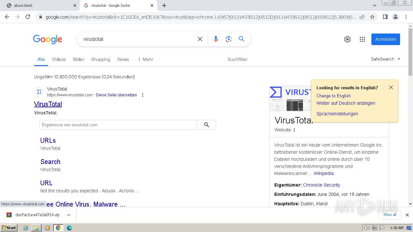Image resolution: width=413 pixels, height=232 pixels.
Task: Toggle the Chrome side panel
Action: point(385,17)
